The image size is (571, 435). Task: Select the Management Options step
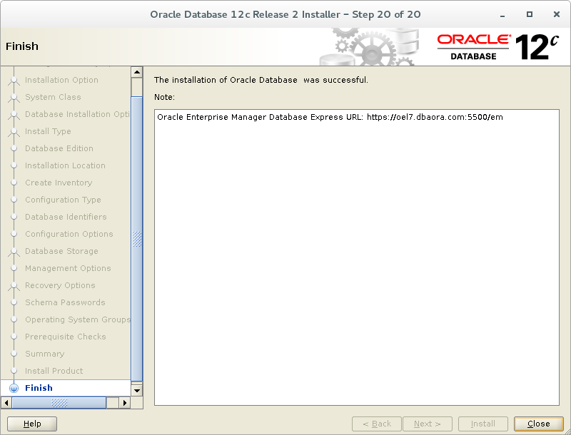coord(68,268)
